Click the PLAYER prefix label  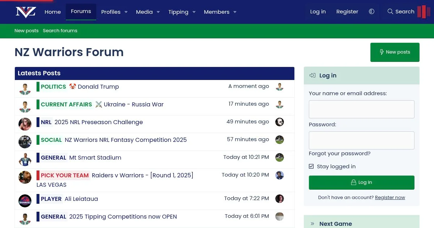tap(50, 199)
